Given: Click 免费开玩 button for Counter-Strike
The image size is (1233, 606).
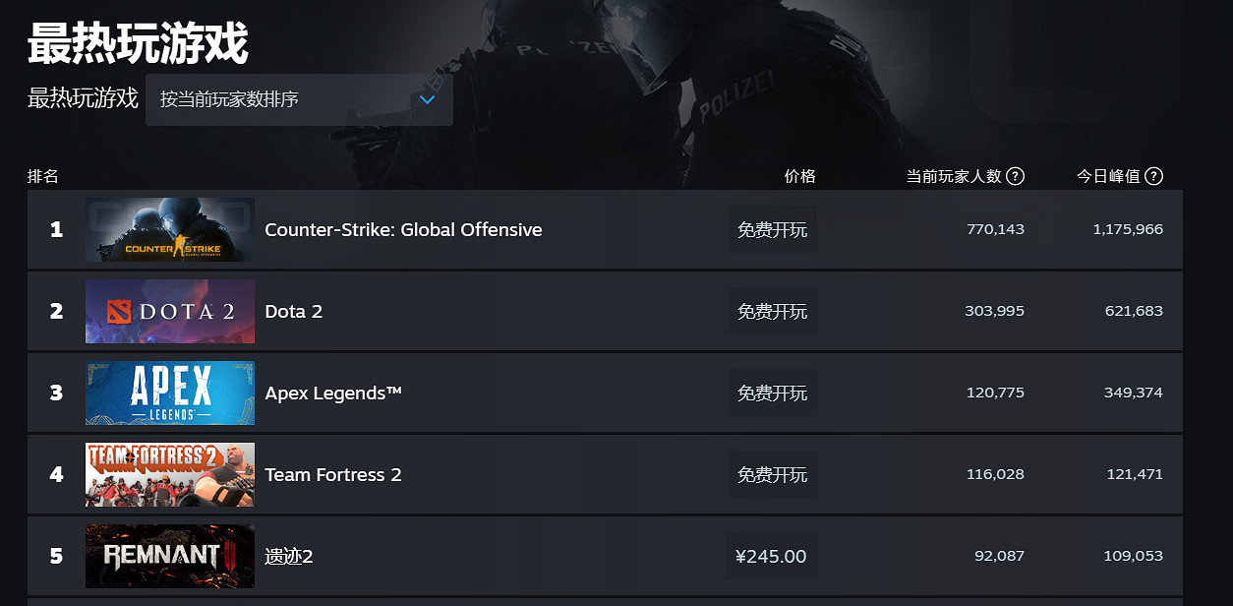Looking at the screenshot, I should (x=772, y=229).
